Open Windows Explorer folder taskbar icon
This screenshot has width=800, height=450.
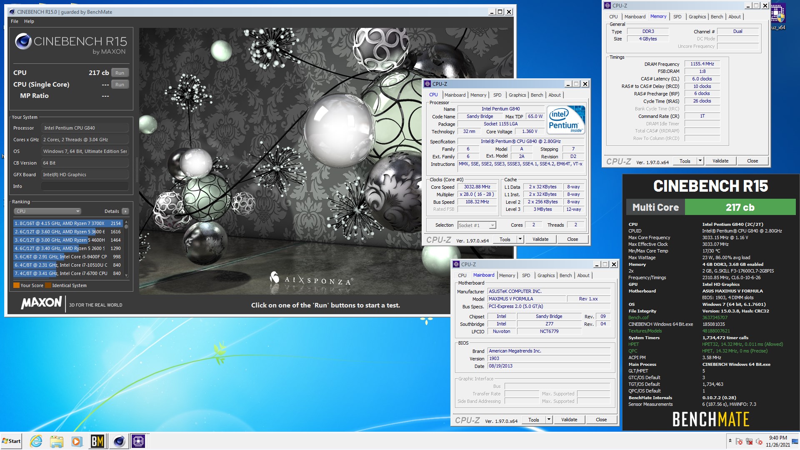[x=56, y=441]
